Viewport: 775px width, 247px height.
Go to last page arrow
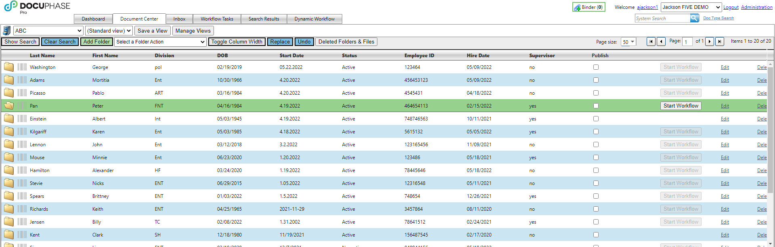click(x=720, y=42)
